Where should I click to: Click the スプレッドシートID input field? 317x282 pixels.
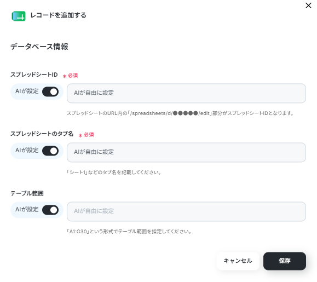pyautogui.click(x=186, y=93)
